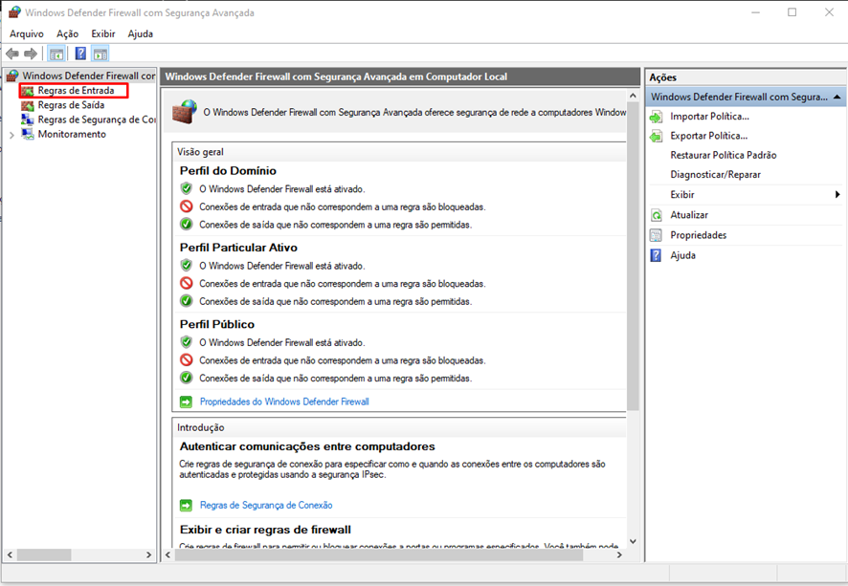Open the Ação menu
Screen dimensions: 848x586
(x=68, y=33)
